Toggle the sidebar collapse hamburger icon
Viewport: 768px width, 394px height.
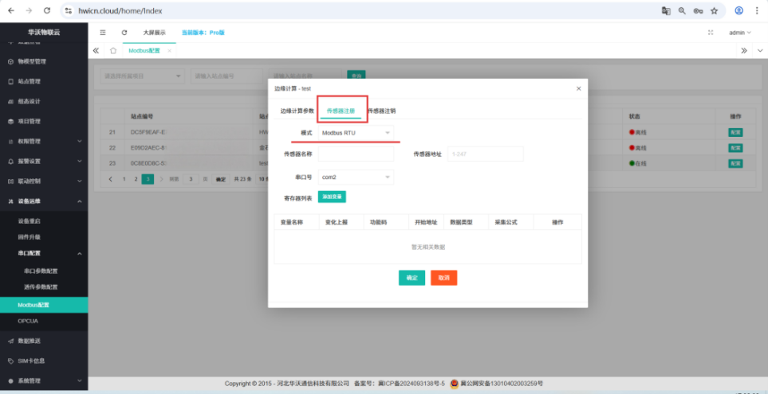pos(102,33)
